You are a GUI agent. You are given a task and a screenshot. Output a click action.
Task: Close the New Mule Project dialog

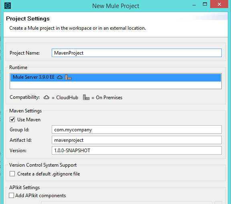pos(219,4)
